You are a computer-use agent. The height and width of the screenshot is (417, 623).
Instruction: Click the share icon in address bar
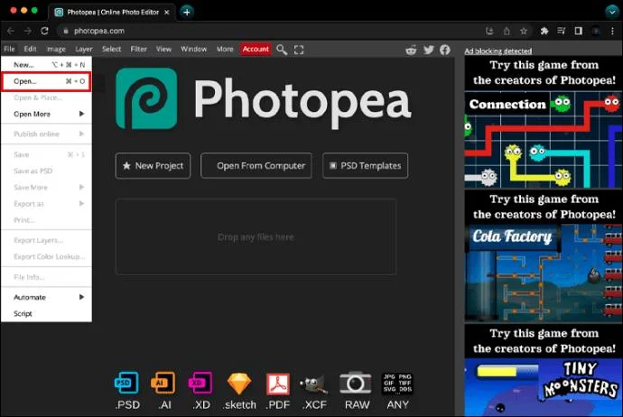point(507,31)
